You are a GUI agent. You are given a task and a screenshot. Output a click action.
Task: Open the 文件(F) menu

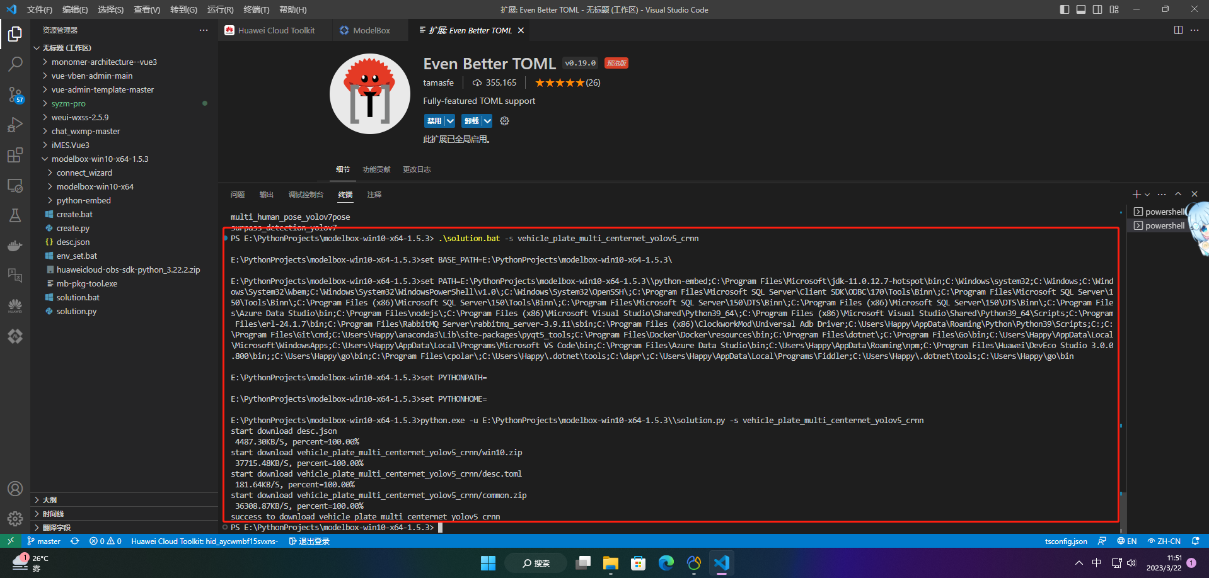tap(40, 9)
